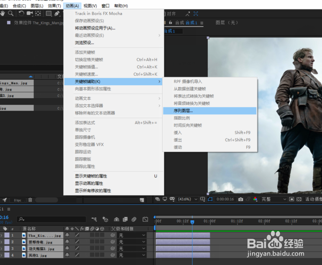This screenshot has width=322, height=265.
Task: Open the composition flowchart mini icon
Action: pyautogui.click(x=94, y=219)
